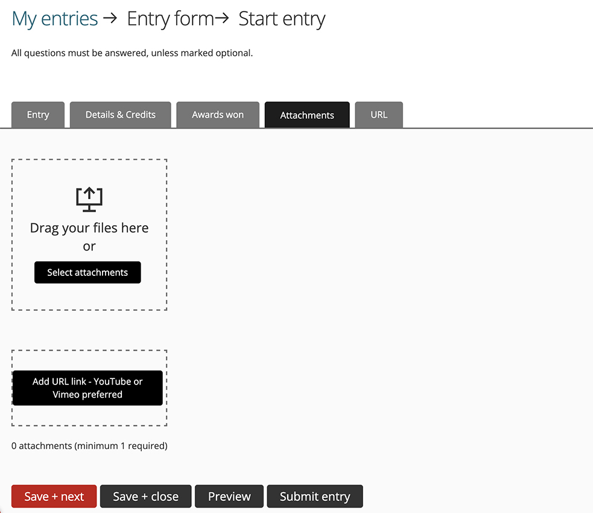Submit the entry
The width and height of the screenshot is (593, 513).
pos(315,496)
